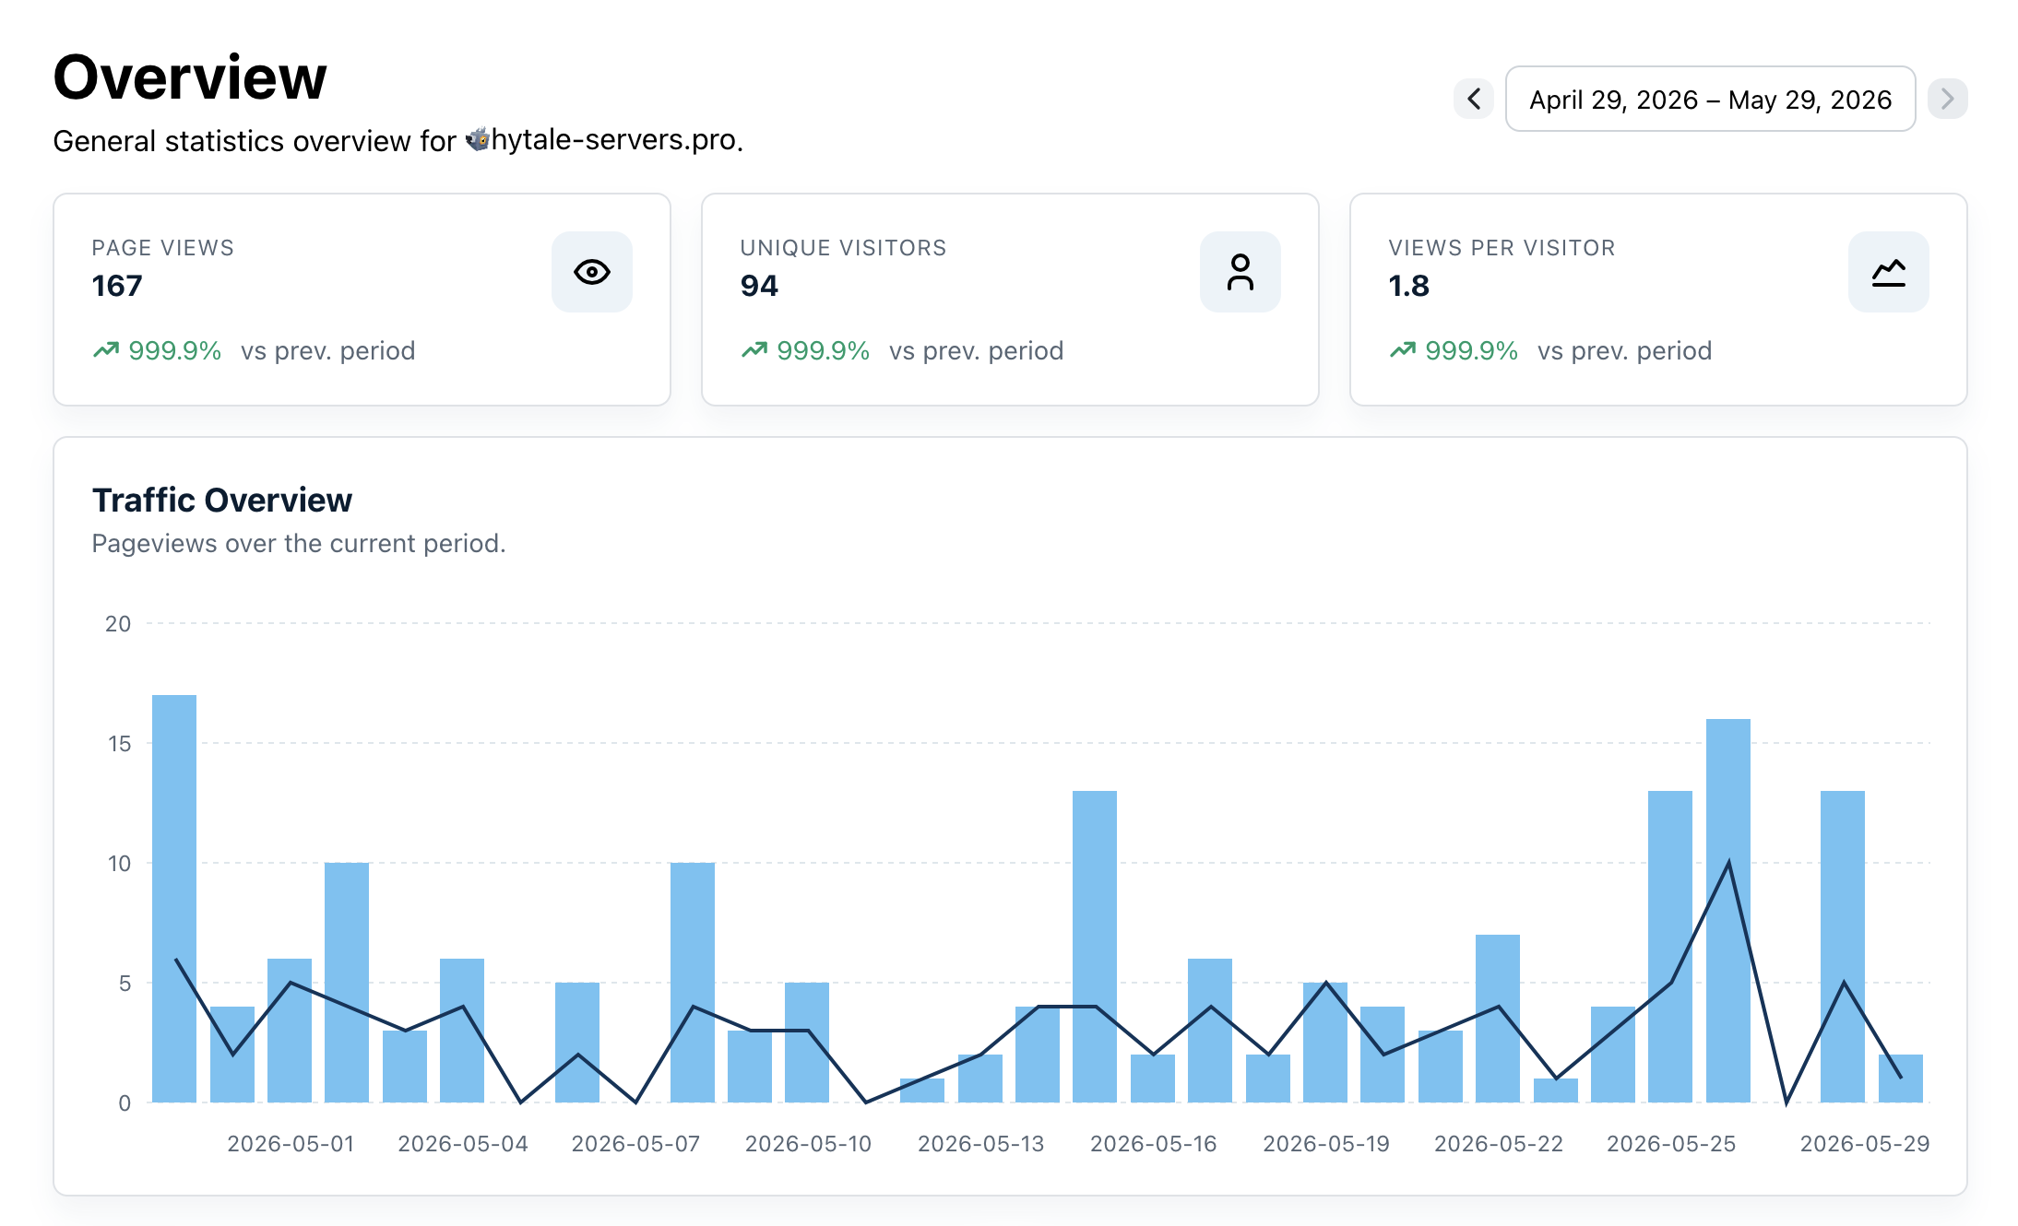Image resolution: width=2018 pixels, height=1226 pixels.
Task: Open the April 29 – May 29 date range picker
Action: pyautogui.click(x=1710, y=99)
